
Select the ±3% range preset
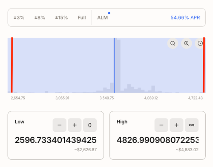point(19,17)
